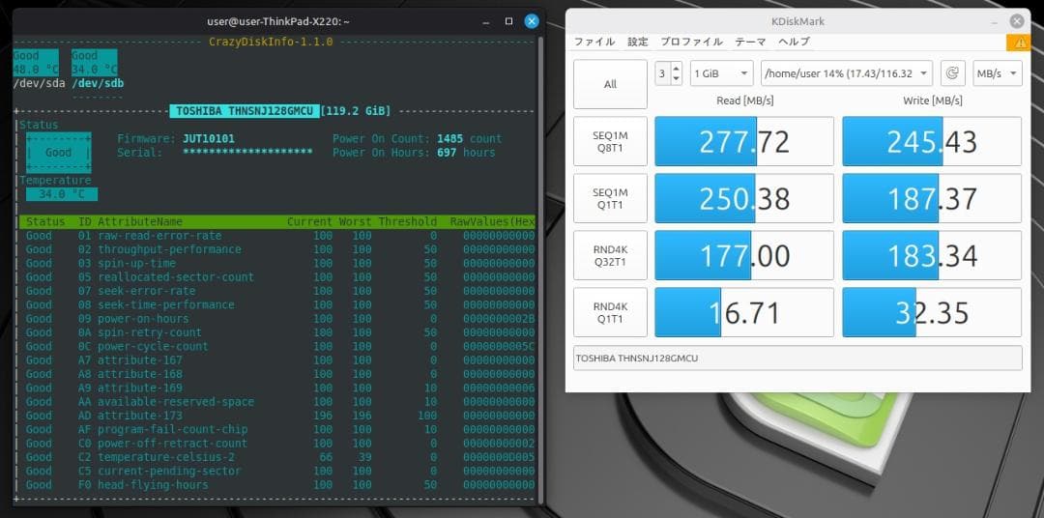Start the SEQ1M Q8T1 benchmark
This screenshot has height=518, width=1044.
click(x=610, y=142)
